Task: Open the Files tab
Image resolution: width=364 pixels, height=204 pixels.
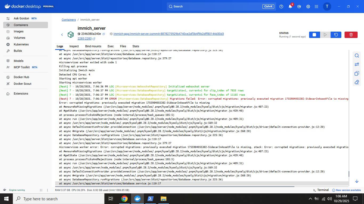Action: point(123,46)
